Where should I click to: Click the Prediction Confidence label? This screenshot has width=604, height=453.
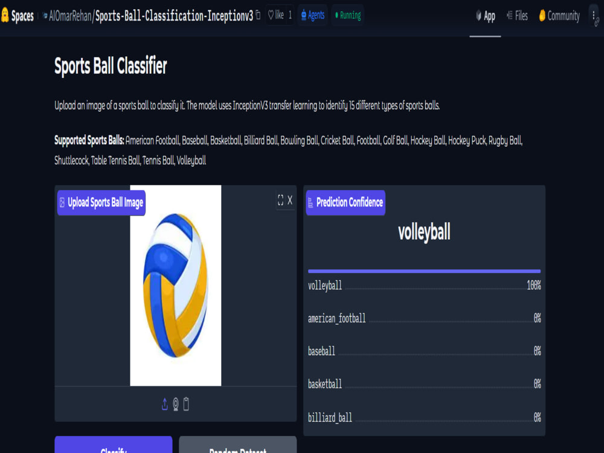click(x=345, y=202)
